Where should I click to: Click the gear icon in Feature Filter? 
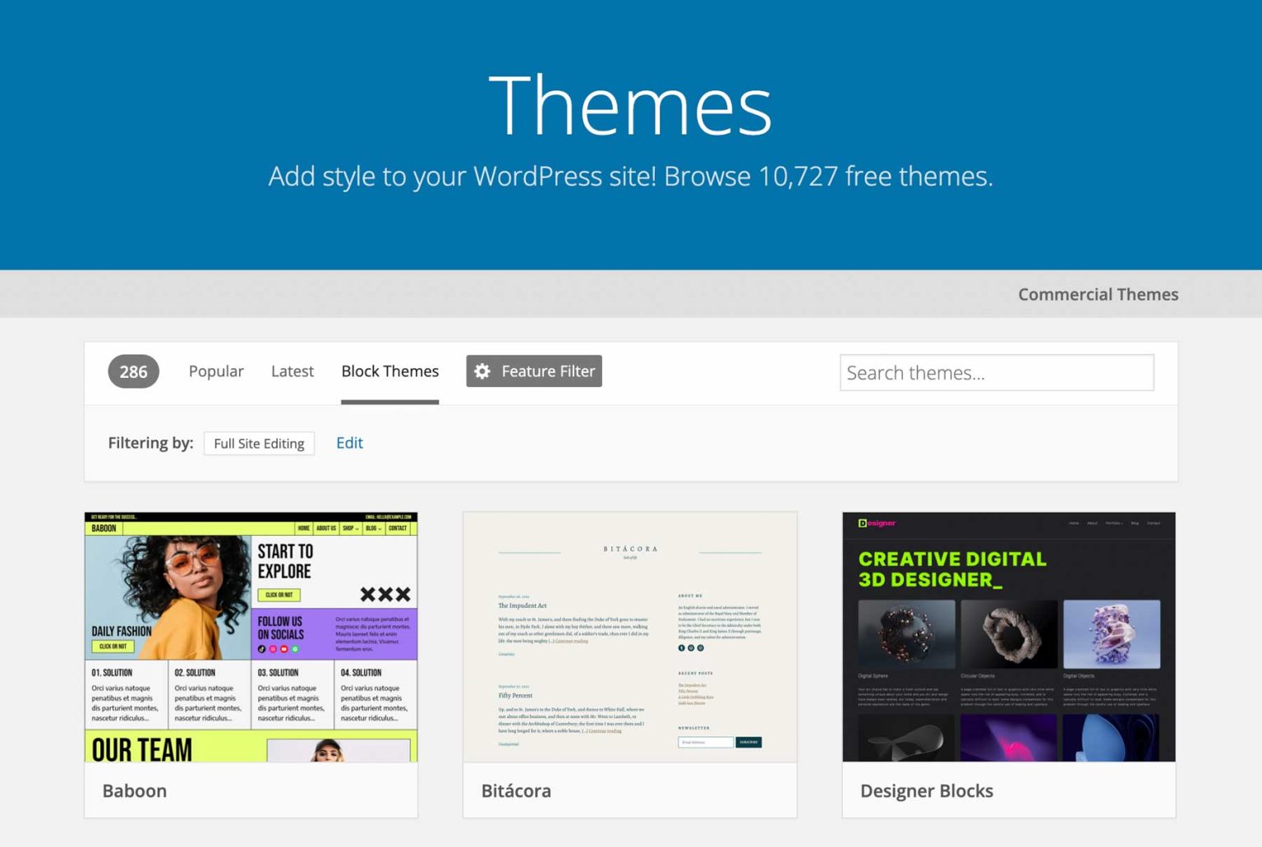[x=482, y=371]
